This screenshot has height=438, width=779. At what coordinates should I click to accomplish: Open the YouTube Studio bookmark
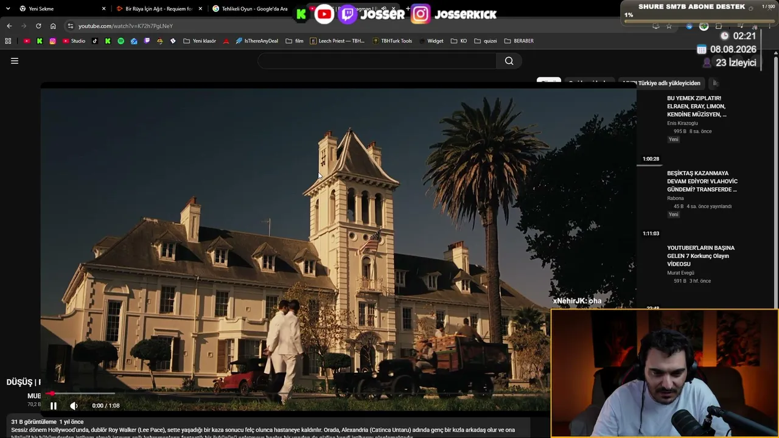pos(74,41)
